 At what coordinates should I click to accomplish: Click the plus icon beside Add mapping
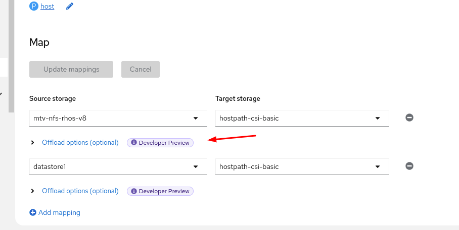tap(33, 213)
